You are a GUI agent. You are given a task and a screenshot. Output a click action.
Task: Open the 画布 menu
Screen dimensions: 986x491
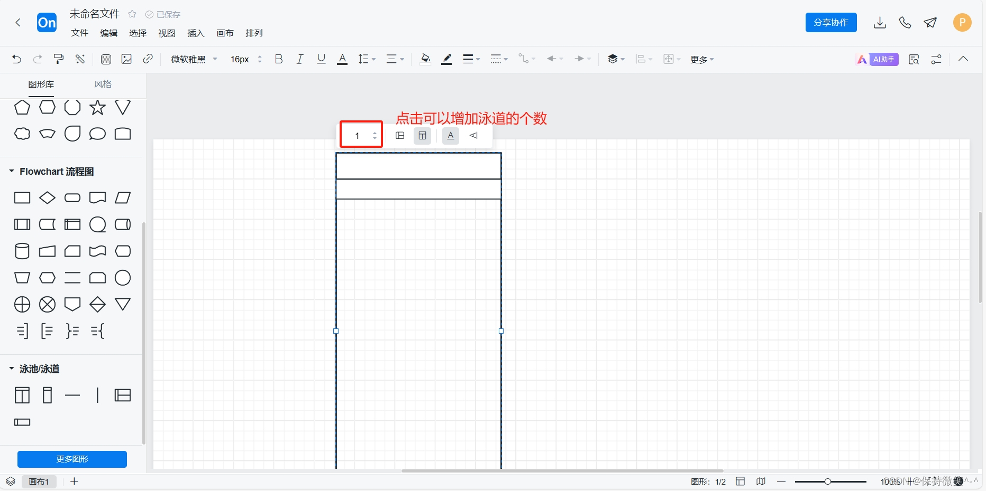[x=225, y=33]
